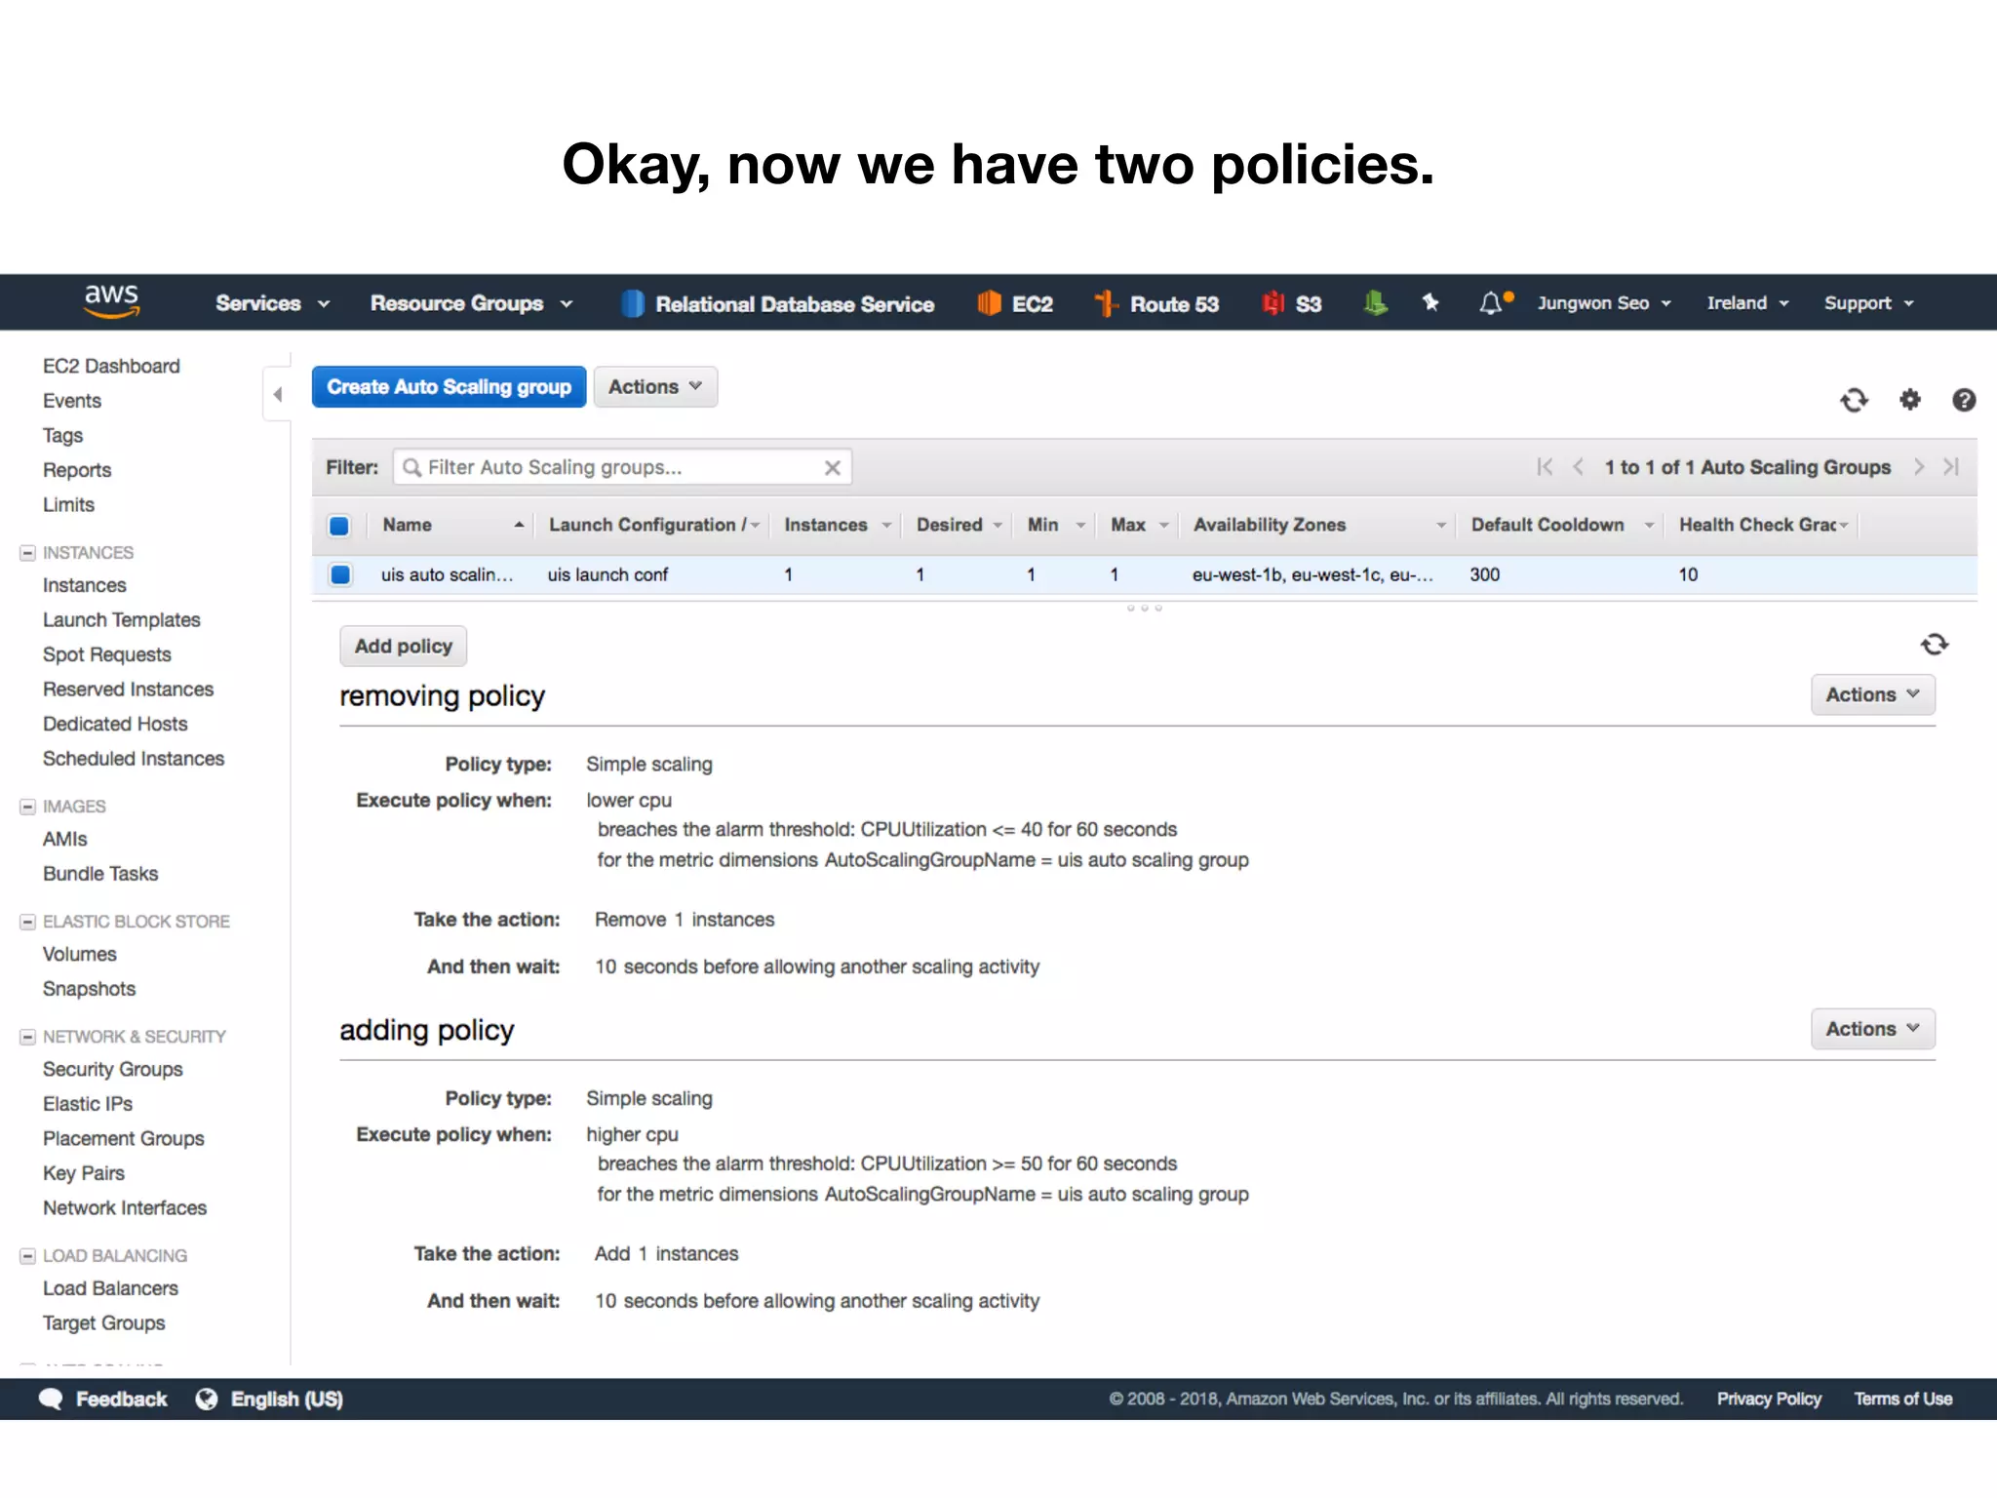This screenshot has width=1997, height=1498.
Task: Go to next page of results
Action: point(1918,467)
